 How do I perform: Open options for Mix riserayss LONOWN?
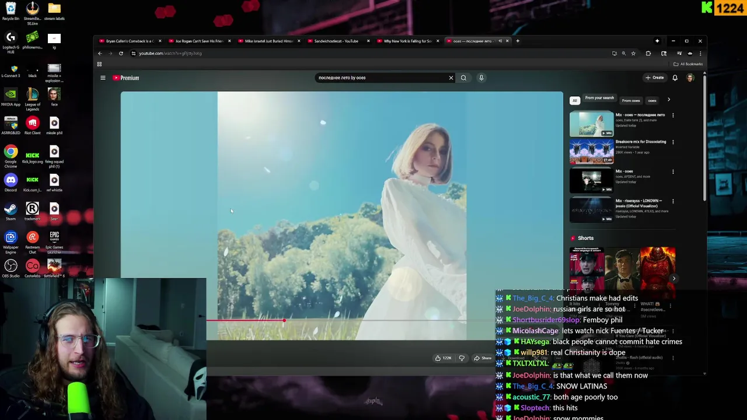[673, 201]
